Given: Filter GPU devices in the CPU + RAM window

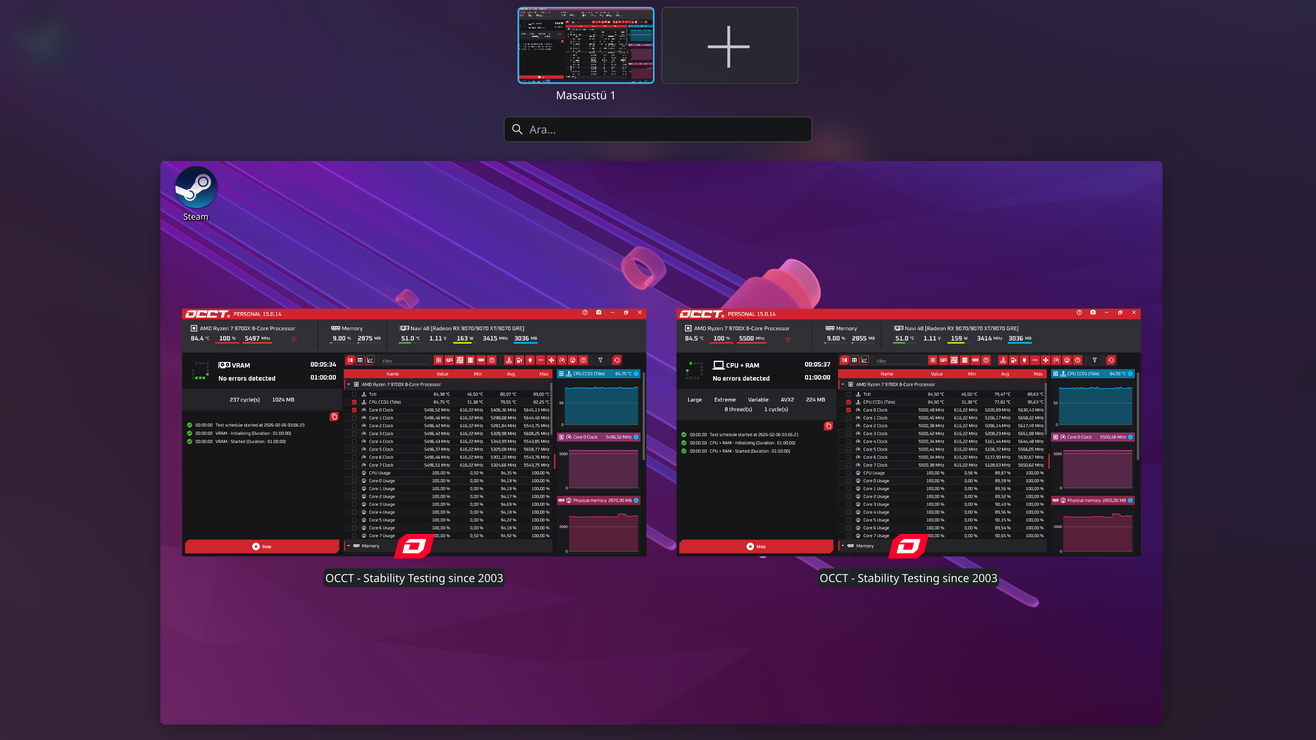Looking at the screenshot, I should click(x=943, y=360).
